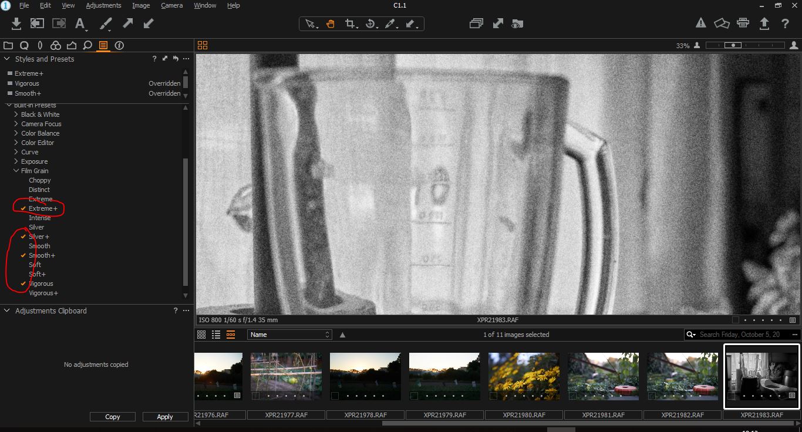The width and height of the screenshot is (802, 432).
Task: Disable the Vigorous film grain preset
Action: 41,283
